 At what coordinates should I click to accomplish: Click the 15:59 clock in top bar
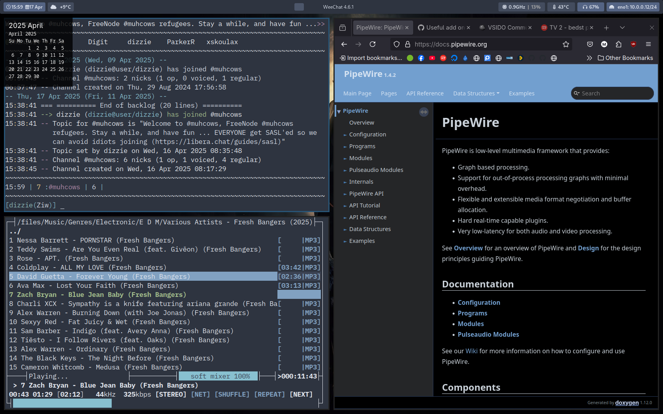[14, 7]
